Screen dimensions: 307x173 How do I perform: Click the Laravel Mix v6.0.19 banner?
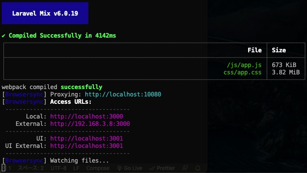[45, 13]
